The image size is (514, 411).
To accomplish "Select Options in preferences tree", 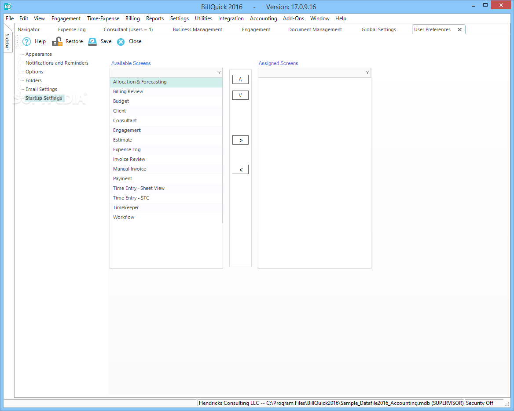I will coord(34,72).
